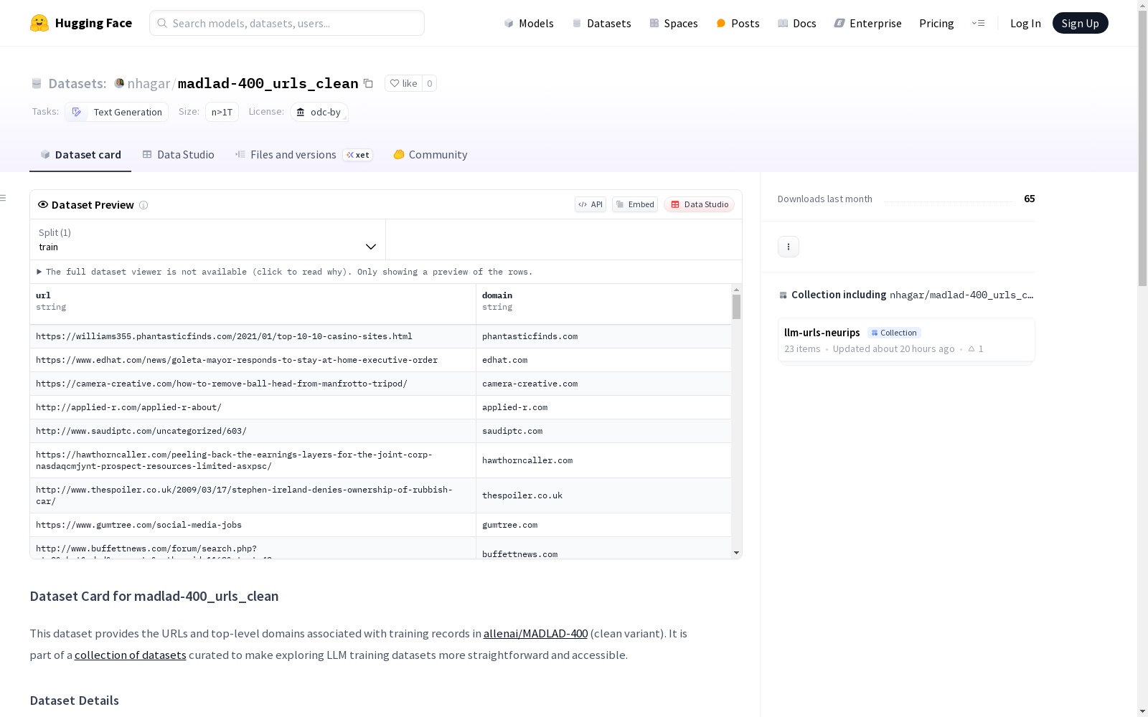
Task: Select the gumtree.com domain cell
Action: pos(603,525)
